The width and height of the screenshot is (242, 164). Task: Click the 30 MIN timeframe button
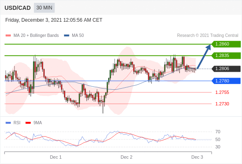(x=44, y=8)
